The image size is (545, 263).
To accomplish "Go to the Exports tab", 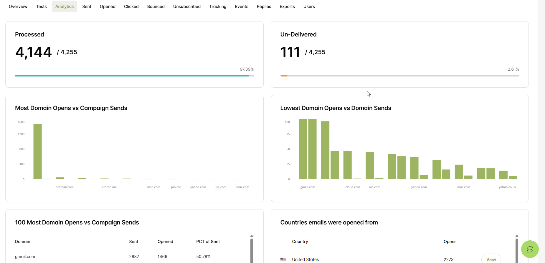I will click(287, 6).
